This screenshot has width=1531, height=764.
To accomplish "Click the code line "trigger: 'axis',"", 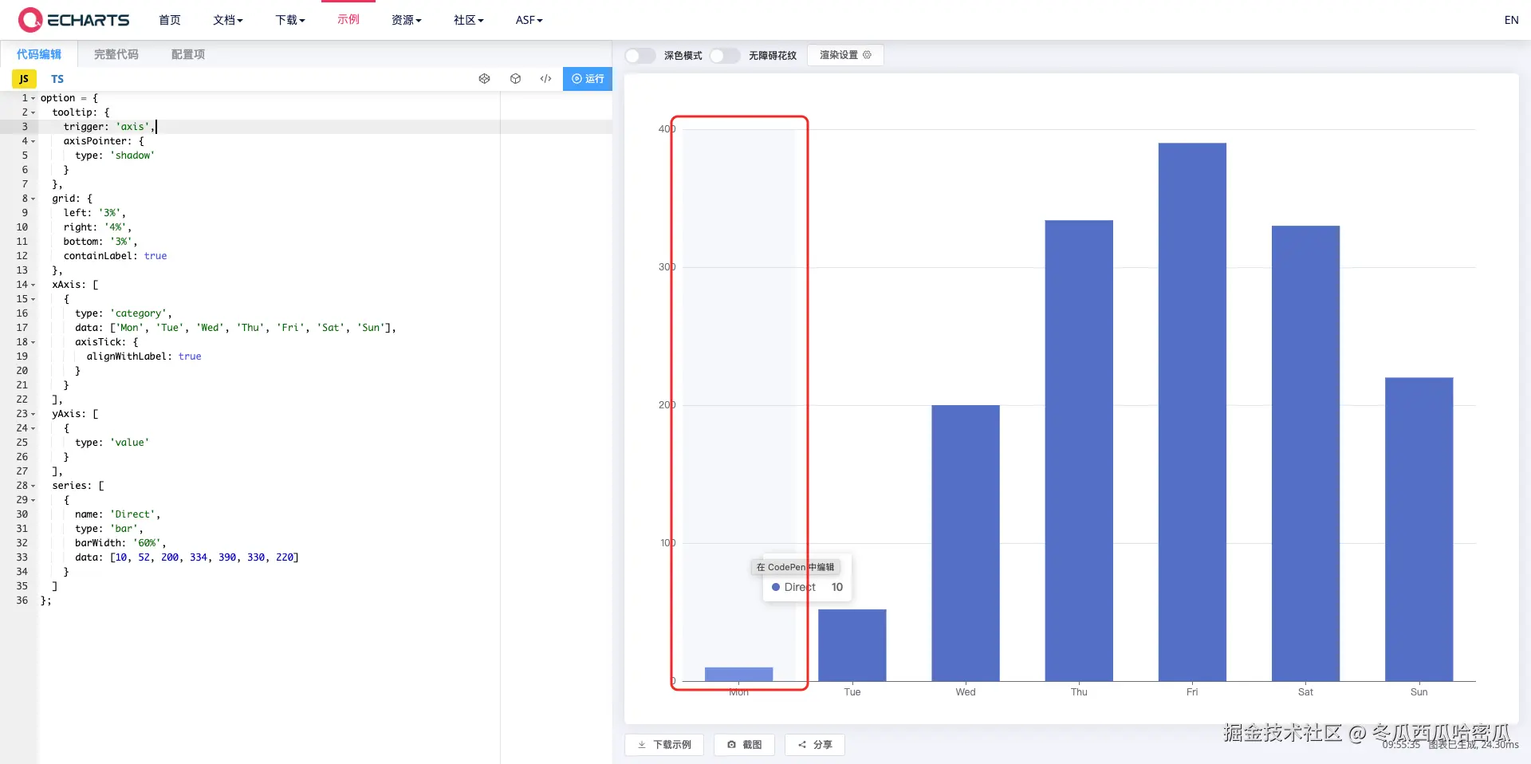I will coord(109,127).
